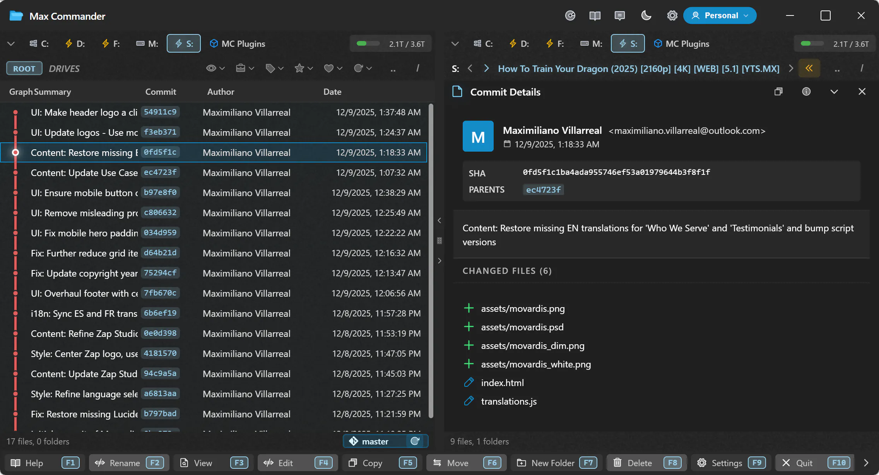Open the chat feedback icon in title bar
The height and width of the screenshot is (475, 879).
(619, 15)
